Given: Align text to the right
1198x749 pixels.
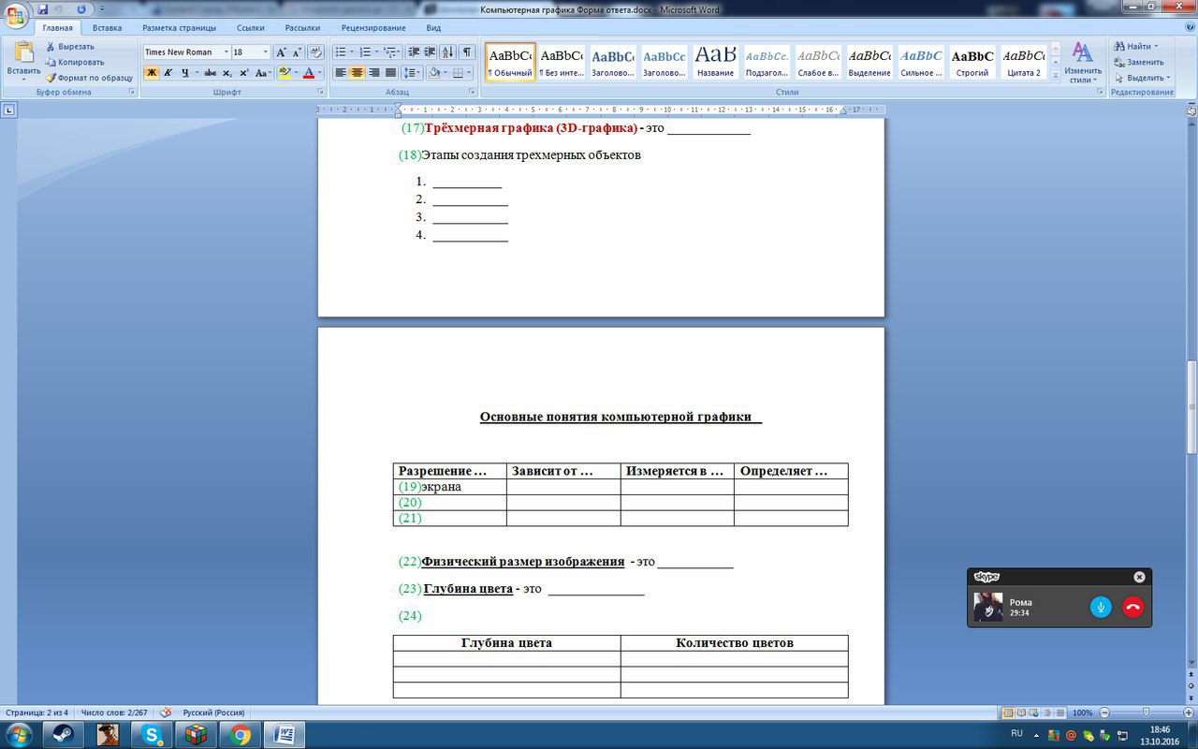Looking at the screenshot, I should pyautogui.click(x=374, y=73).
